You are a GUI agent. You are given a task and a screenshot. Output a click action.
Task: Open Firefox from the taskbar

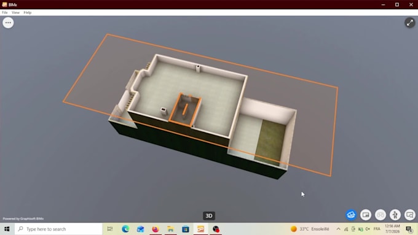click(156, 229)
